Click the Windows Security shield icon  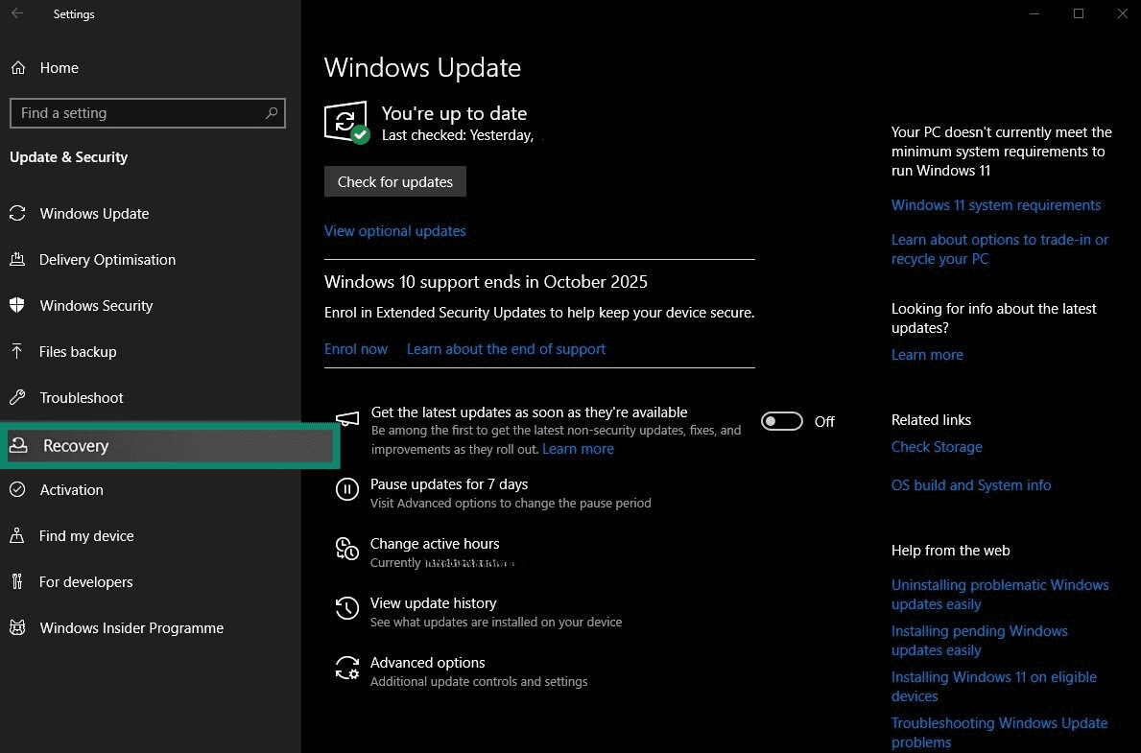click(18, 305)
